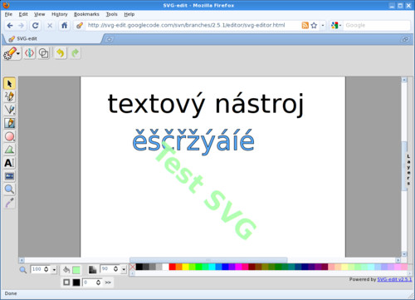This screenshot has height=300, width=415.
Task: Open the Help menu
Action: click(x=129, y=14)
